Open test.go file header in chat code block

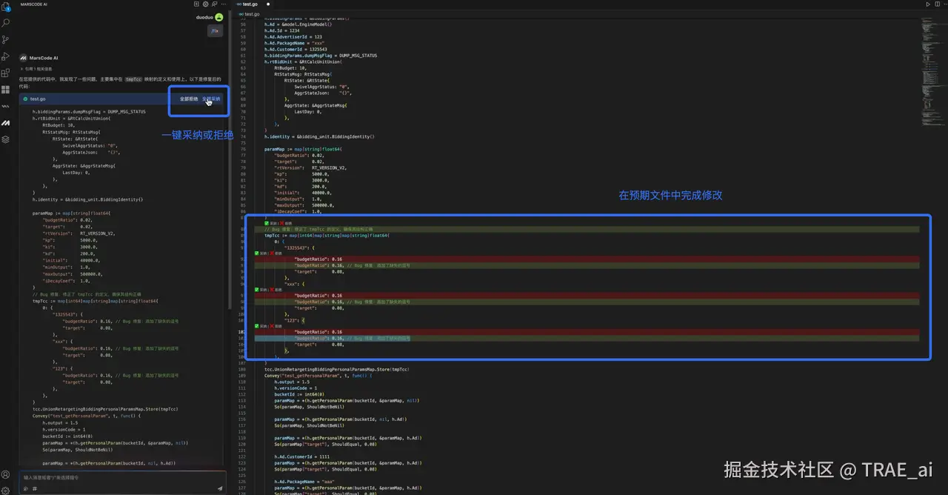pos(37,99)
